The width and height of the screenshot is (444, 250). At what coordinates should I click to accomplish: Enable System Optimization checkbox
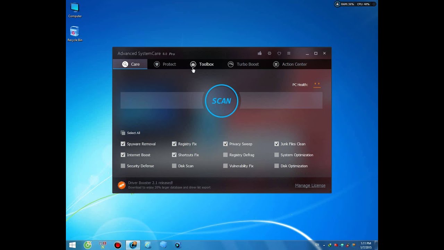pos(276,155)
